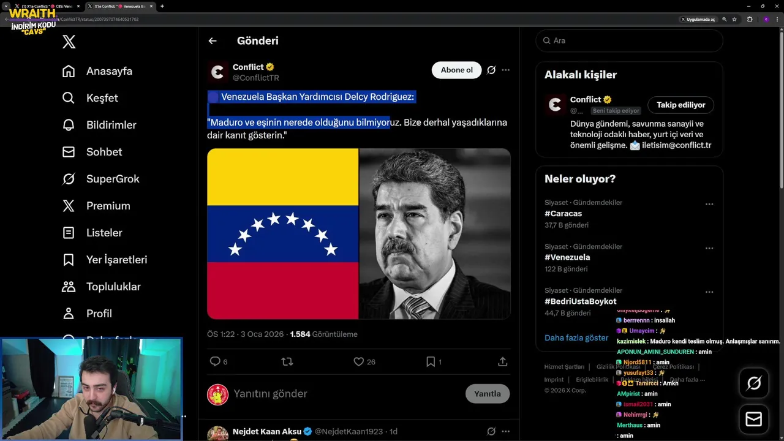Image resolution: width=784 pixels, height=441 pixels.
Task: Explain post with Grok icon beside Abone ol
Action: point(491,70)
